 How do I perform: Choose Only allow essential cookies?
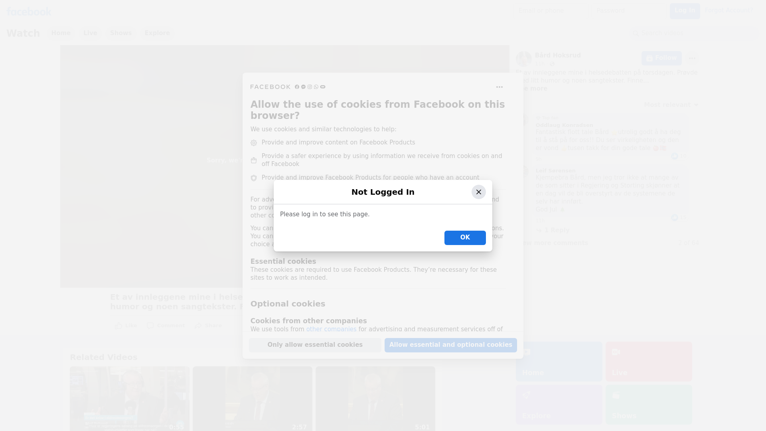(x=315, y=345)
